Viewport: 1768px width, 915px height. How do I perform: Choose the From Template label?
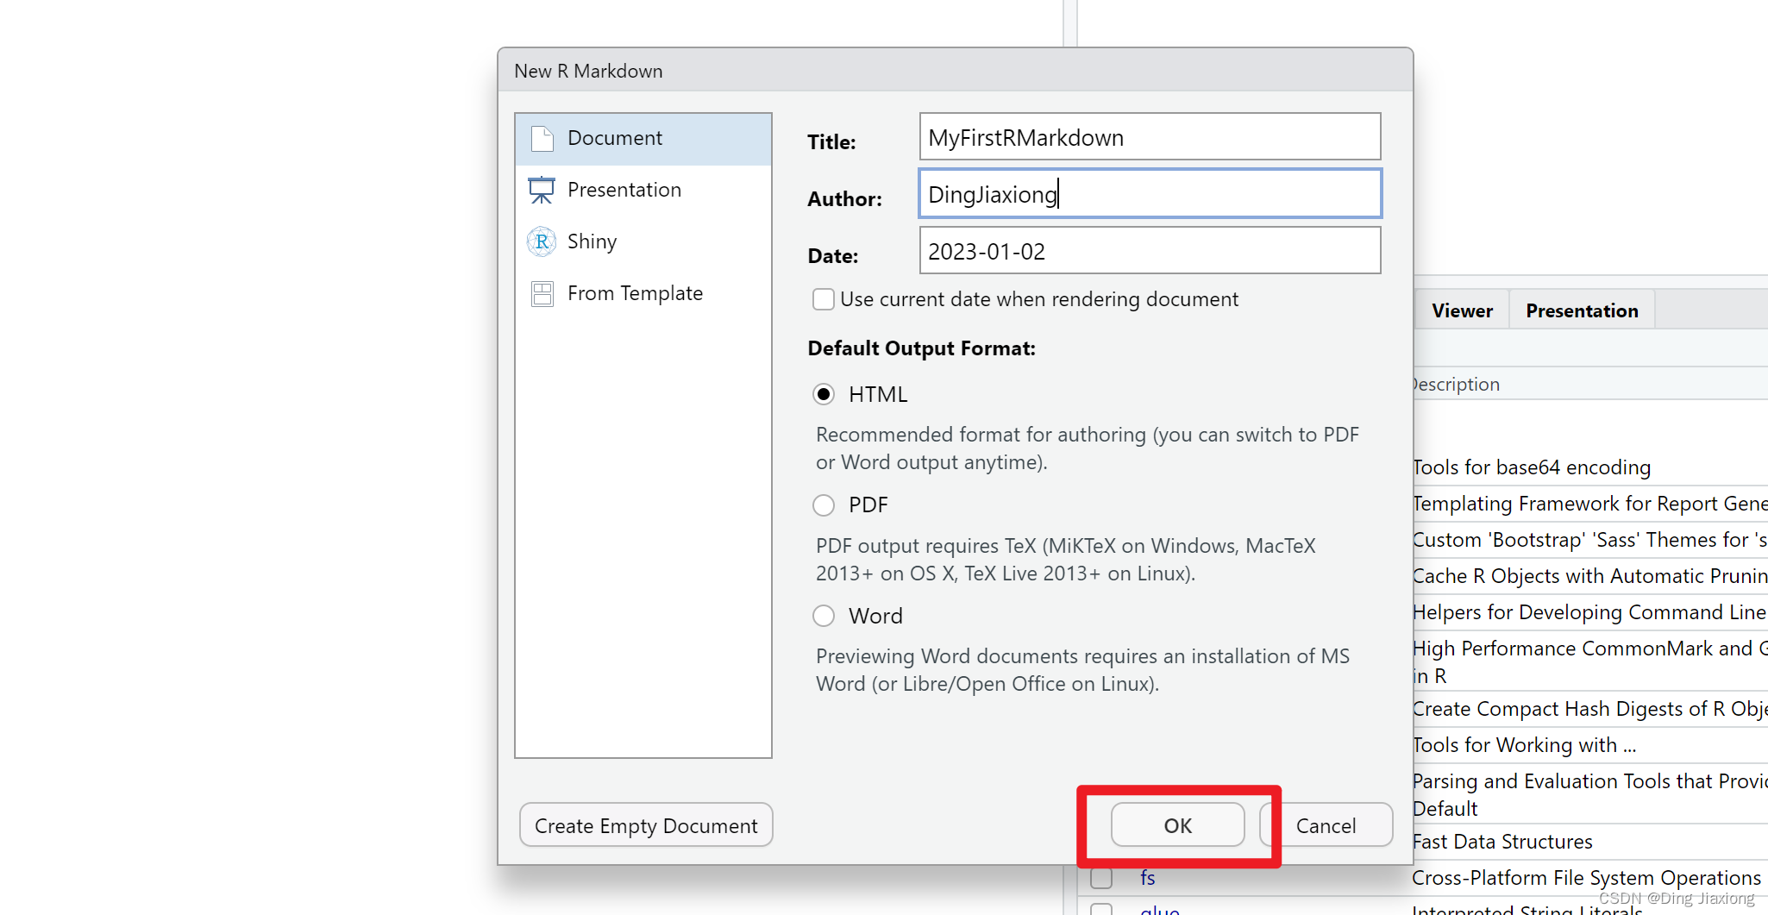(635, 293)
